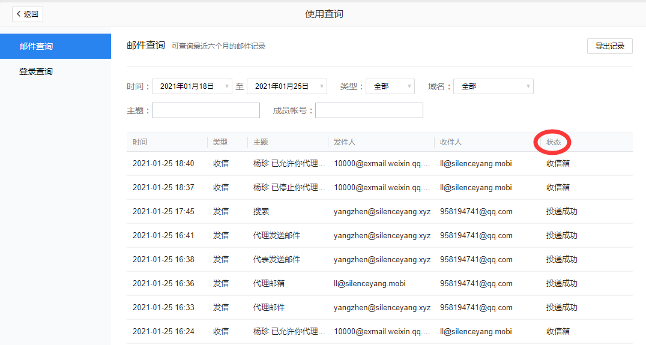Expand the 域名 domain dropdown
The image size is (646, 345).
(x=493, y=86)
